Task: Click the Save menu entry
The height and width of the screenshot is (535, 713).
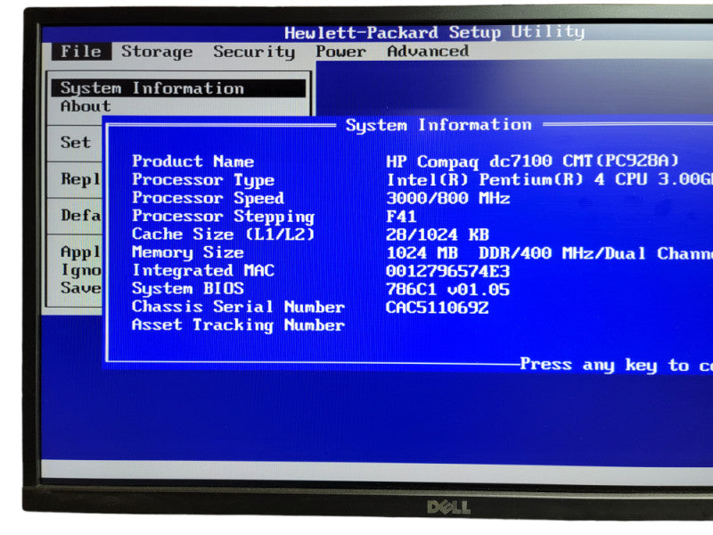Action: tap(81, 288)
